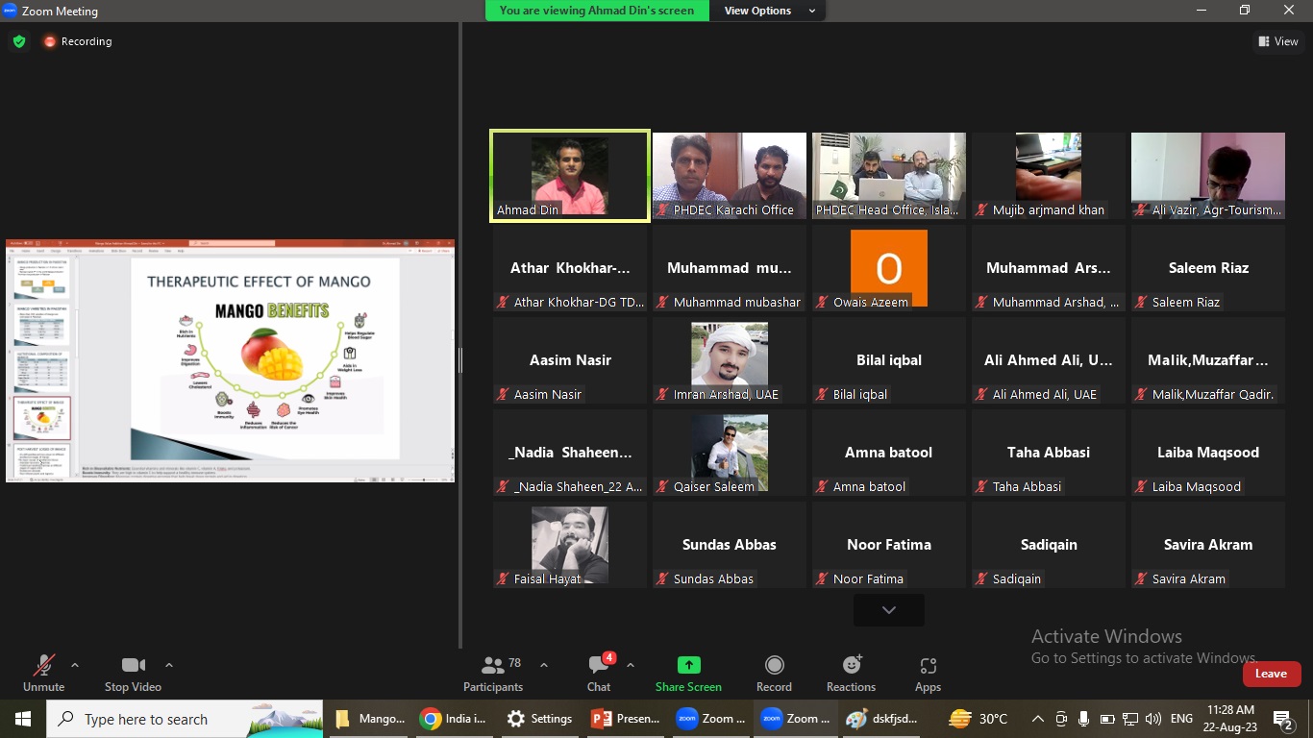The width and height of the screenshot is (1313, 738).
Task: Start recording with the Record button
Action: coord(774,673)
